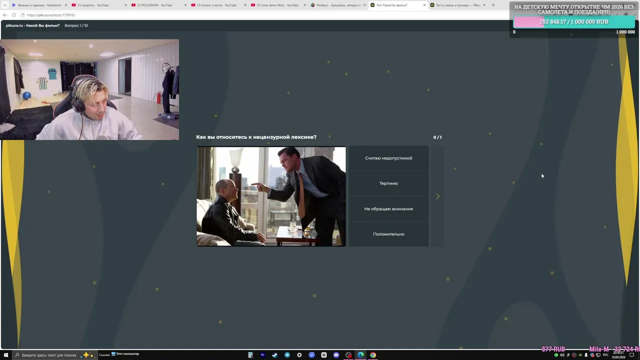The width and height of the screenshot is (640, 360).
Task: Close the Jesse James West tab
Action: click(304, 5)
